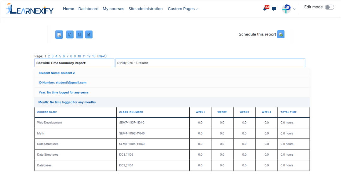
Task: Click class ID SEM4-11102-11040
Action: pyautogui.click(x=132, y=133)
